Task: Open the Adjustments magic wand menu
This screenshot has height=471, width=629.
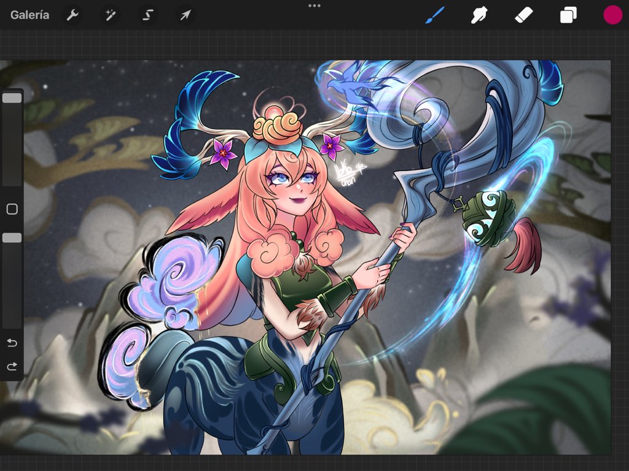Action: pos(110,15)
